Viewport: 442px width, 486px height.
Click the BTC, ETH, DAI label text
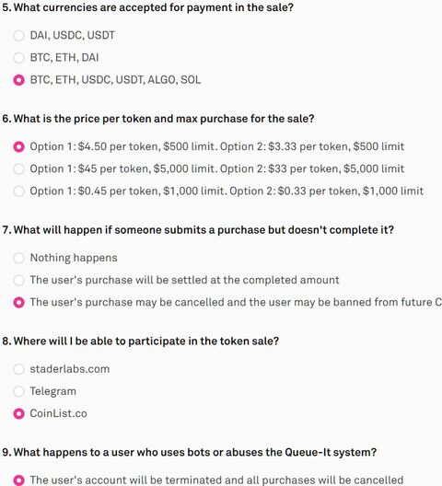coord(64,58)
